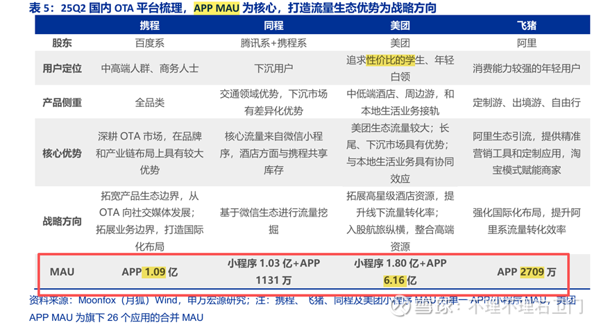Select the row label '核心优势'
The image size is (601, 325).
pos(62,153)
